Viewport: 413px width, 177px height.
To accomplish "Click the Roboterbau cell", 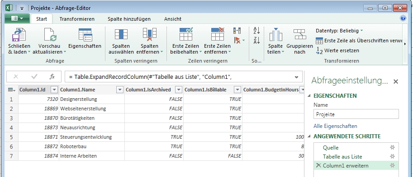I will coord(92,146).
